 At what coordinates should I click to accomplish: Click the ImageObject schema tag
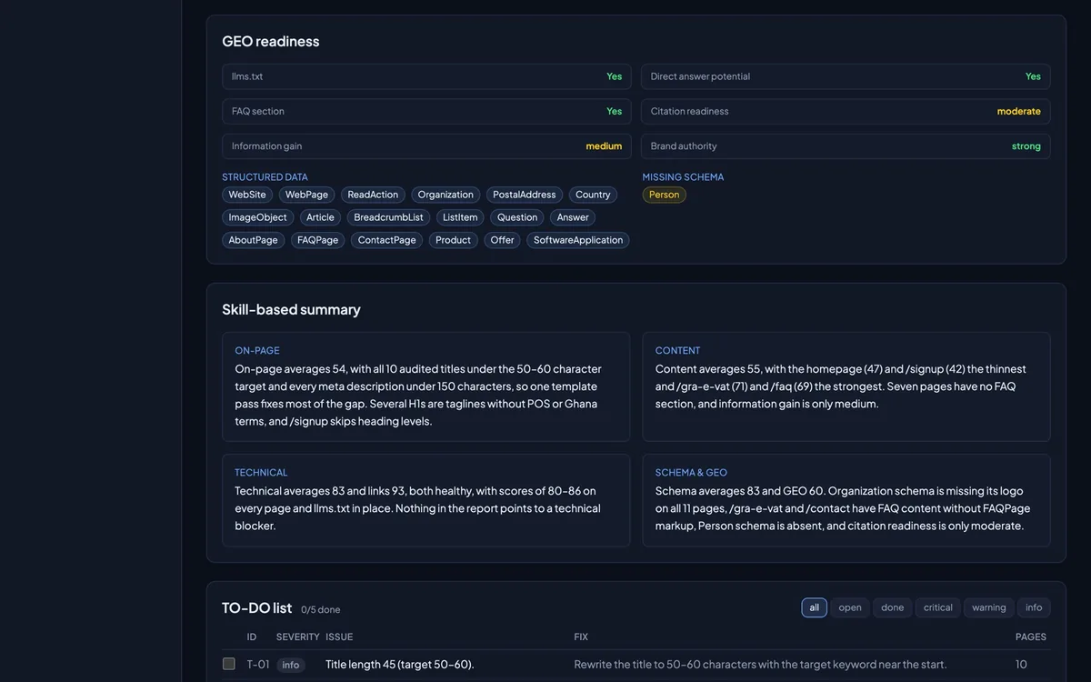(x=258, y=217)
